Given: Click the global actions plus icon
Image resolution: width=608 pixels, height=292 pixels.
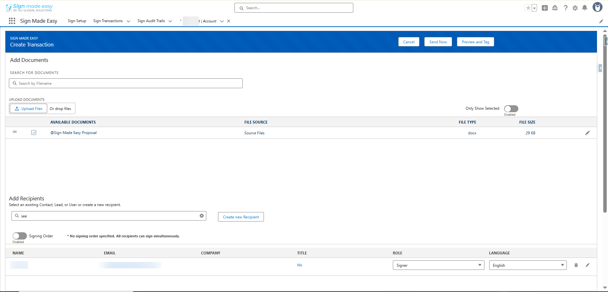Looking at the screenshot, I should point(545,8).
